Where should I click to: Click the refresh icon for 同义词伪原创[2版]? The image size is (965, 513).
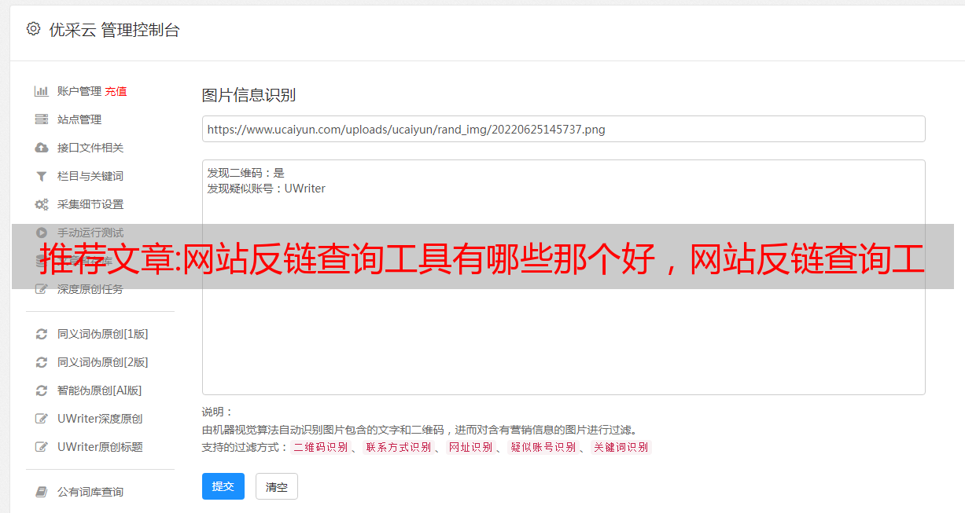(42, 362)
